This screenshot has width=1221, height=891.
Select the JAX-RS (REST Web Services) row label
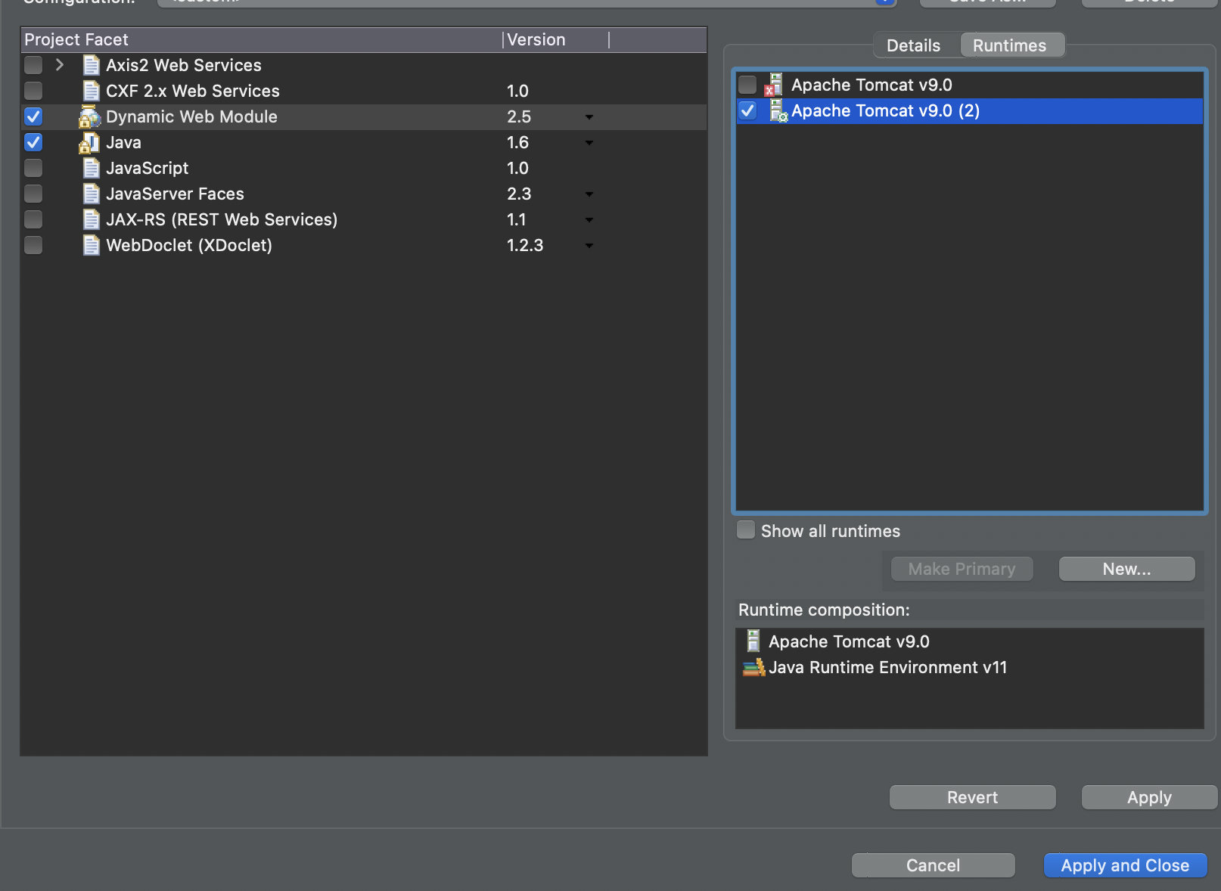(222, 219)
